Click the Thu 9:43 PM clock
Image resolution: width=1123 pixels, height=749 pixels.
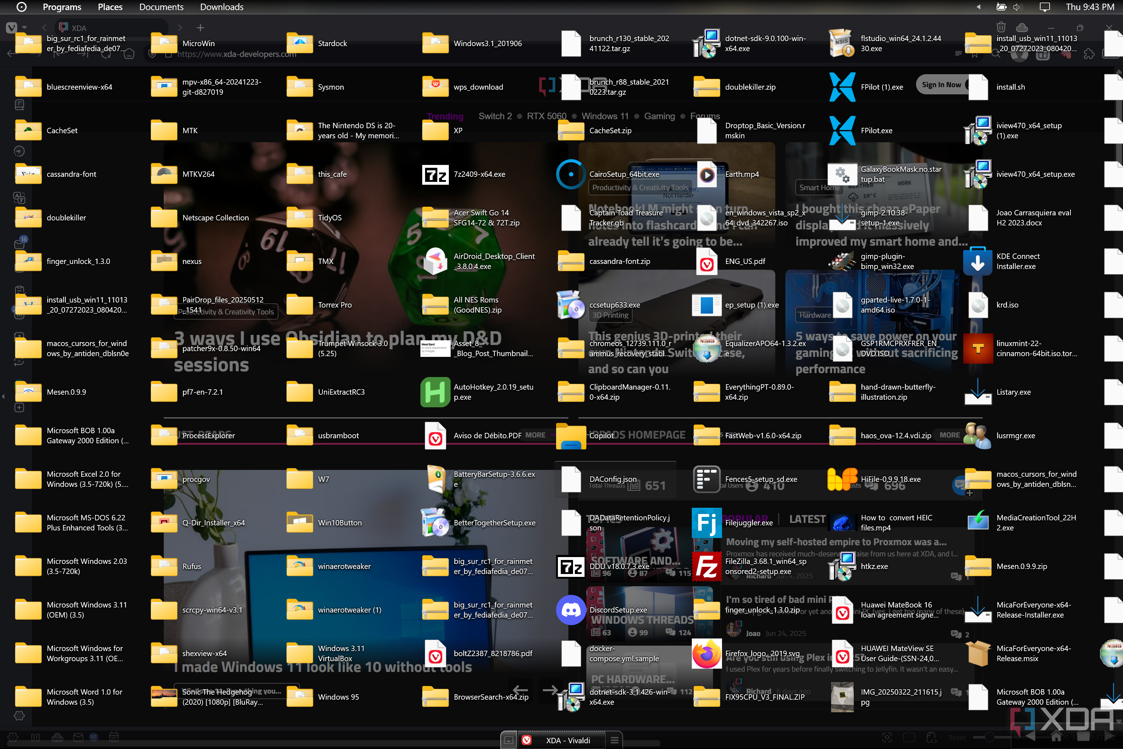(1090, 7)
